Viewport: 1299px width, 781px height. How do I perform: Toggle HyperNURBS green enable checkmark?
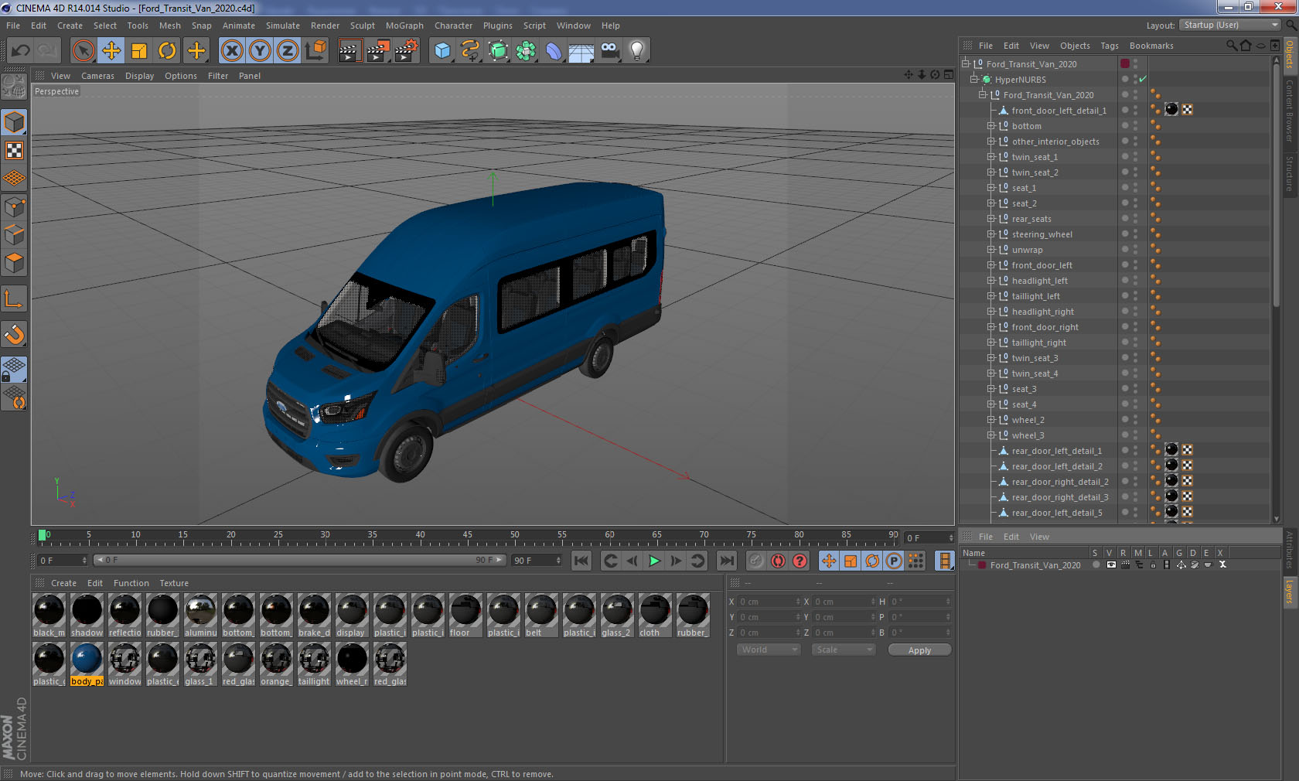coord(1143,79)
